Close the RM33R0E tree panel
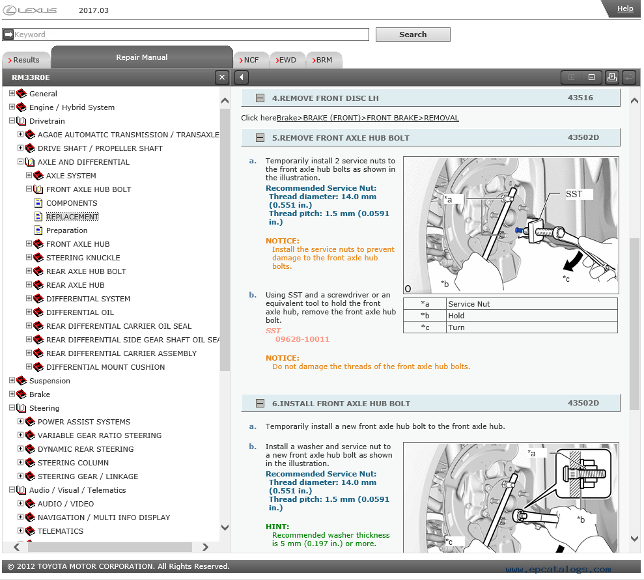 tap(222, 77)
